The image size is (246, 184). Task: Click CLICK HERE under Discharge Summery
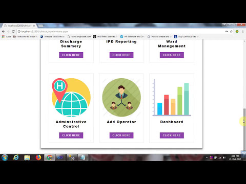pos(71,55)
